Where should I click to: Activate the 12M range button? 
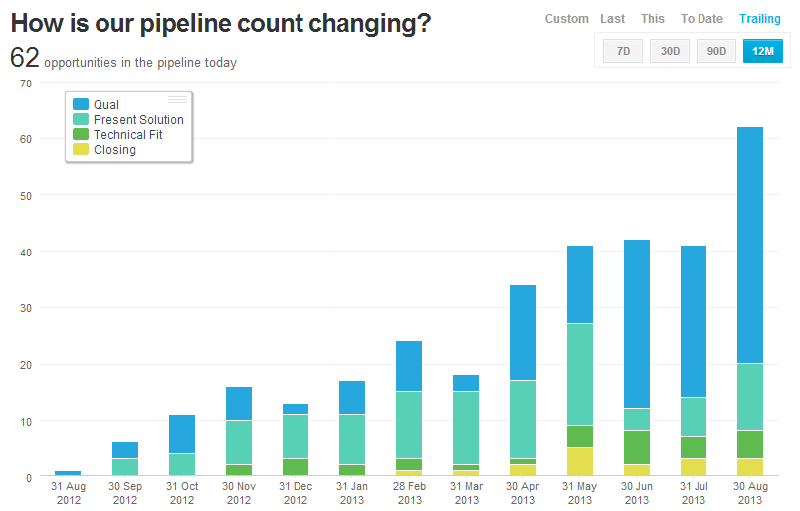pos(763,50)
